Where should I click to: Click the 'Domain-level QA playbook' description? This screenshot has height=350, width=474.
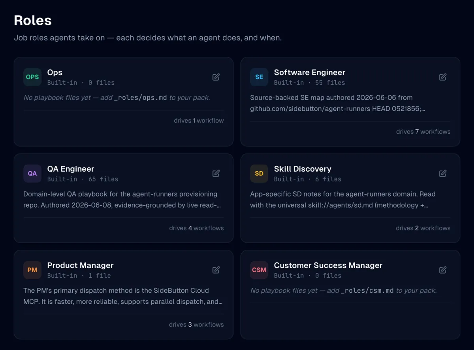122,200
